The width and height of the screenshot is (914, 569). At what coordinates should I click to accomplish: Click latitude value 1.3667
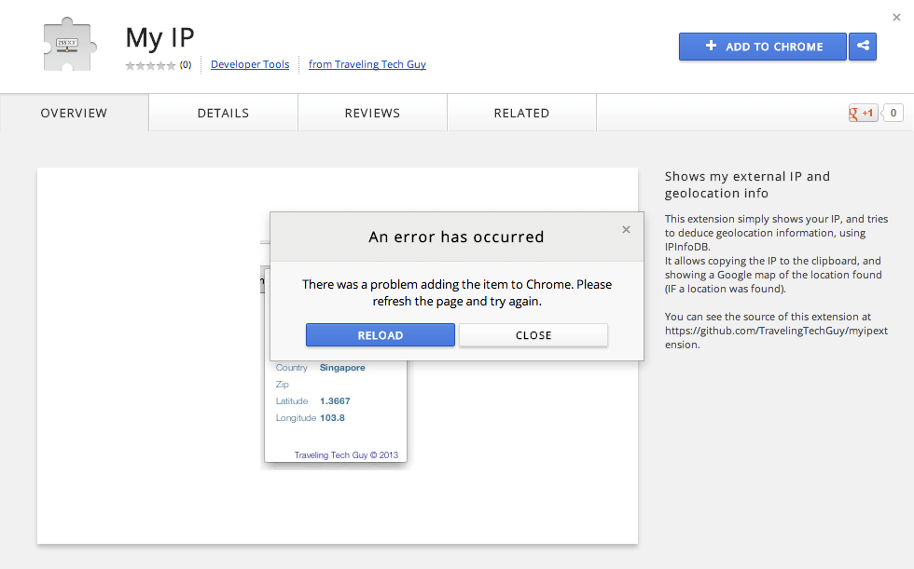[335, 400]
